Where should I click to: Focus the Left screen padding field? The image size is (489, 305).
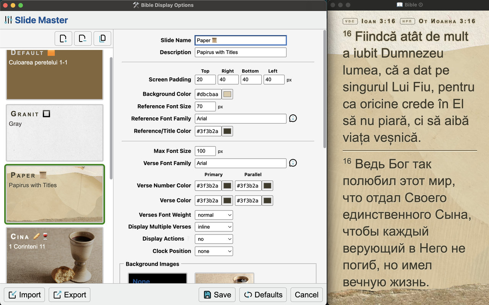tap(274, 80)
